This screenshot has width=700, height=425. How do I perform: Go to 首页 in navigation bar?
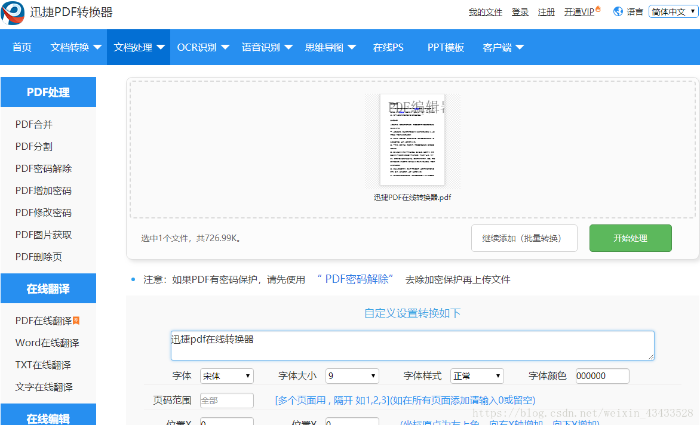(x=22, y=47)
